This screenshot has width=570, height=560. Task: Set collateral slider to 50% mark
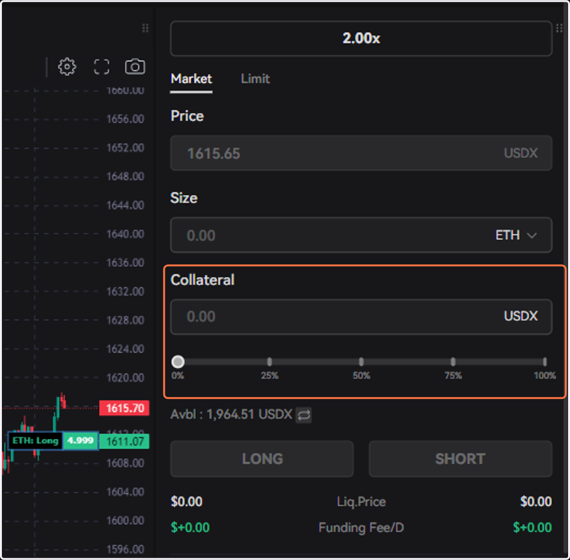point(361,362)
